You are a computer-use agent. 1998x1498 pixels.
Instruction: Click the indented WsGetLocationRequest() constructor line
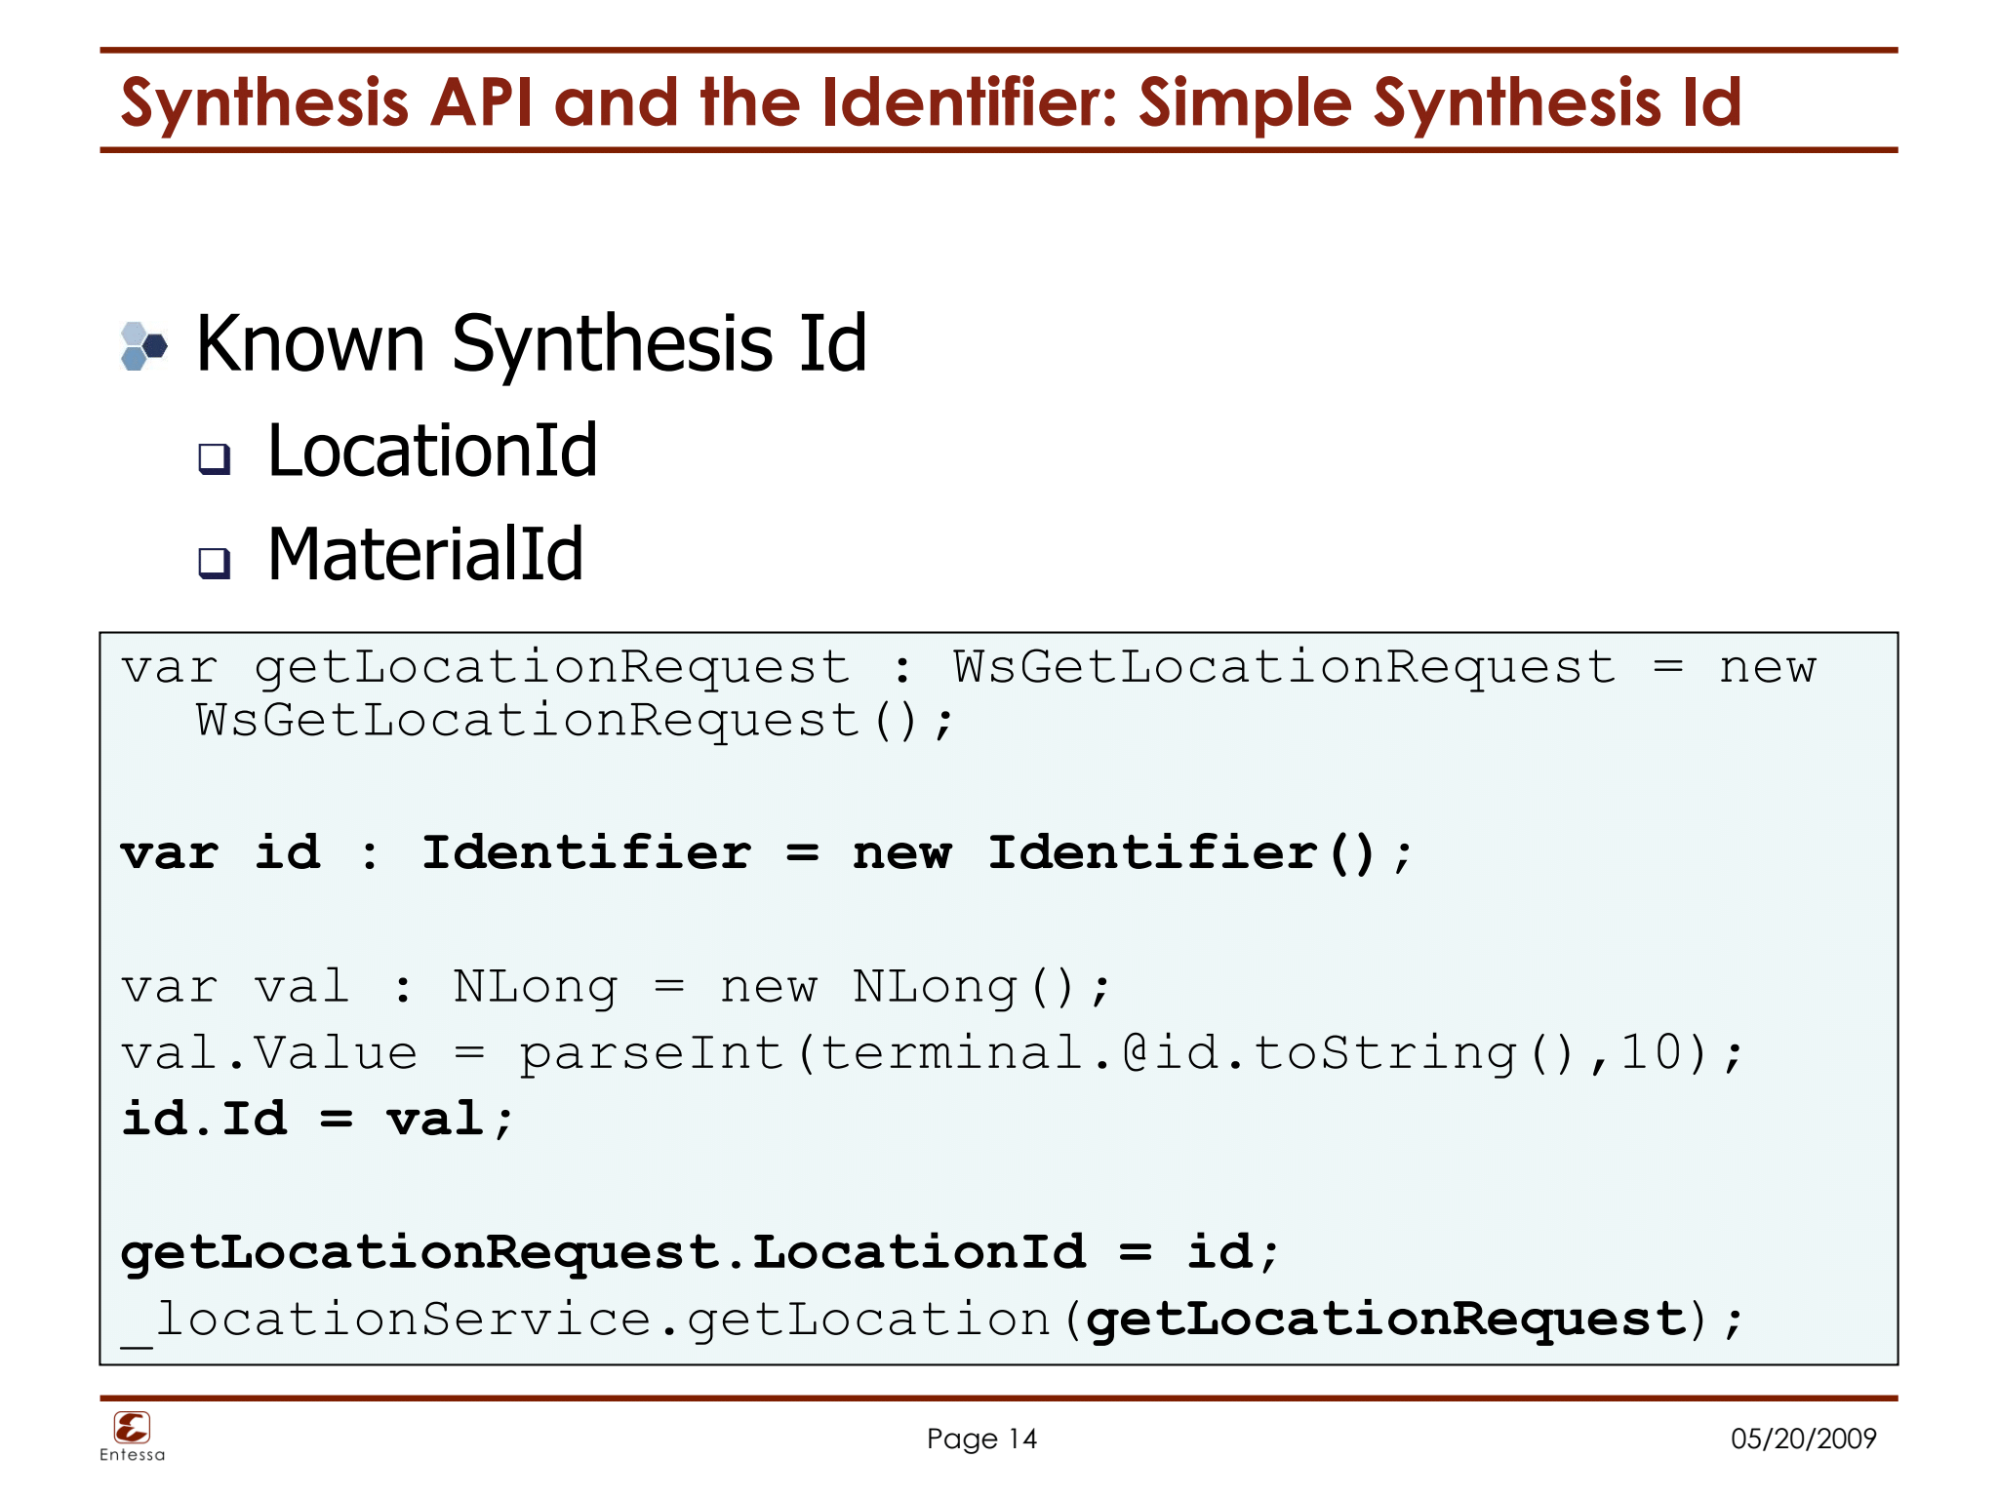(575, 722)
